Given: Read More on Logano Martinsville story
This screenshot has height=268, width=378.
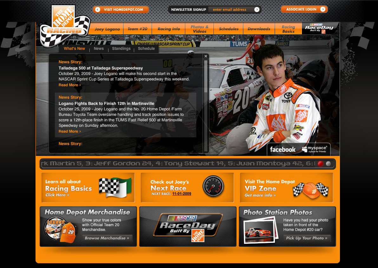Looking at the screenshot, I should (70, 131).
